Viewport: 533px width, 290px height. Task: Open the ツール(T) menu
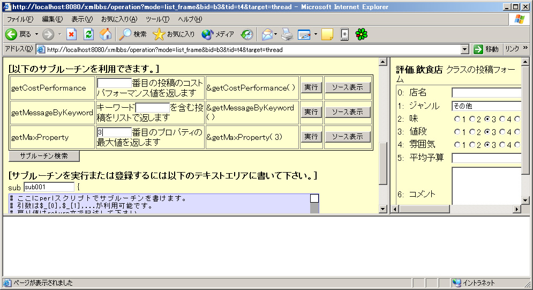157,19
